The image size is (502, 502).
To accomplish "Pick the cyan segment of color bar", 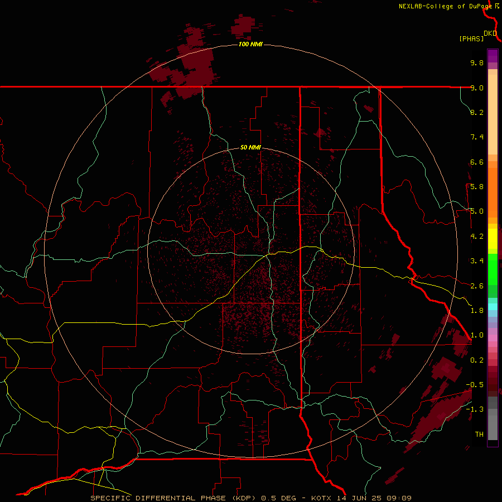I will click(x=493, y=307).
